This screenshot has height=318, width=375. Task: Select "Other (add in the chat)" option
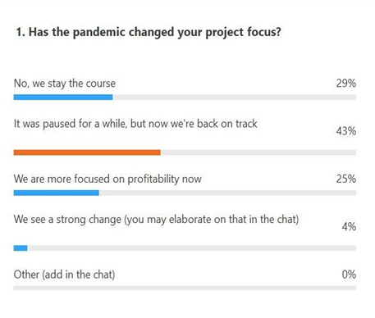click(64, 275)
